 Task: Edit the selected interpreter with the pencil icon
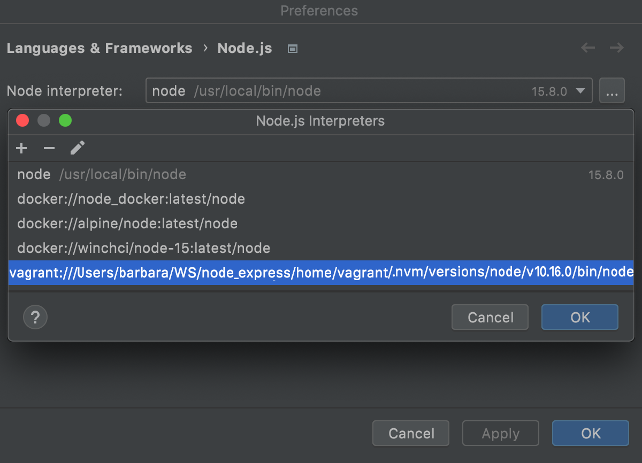(x=77, y=148)
